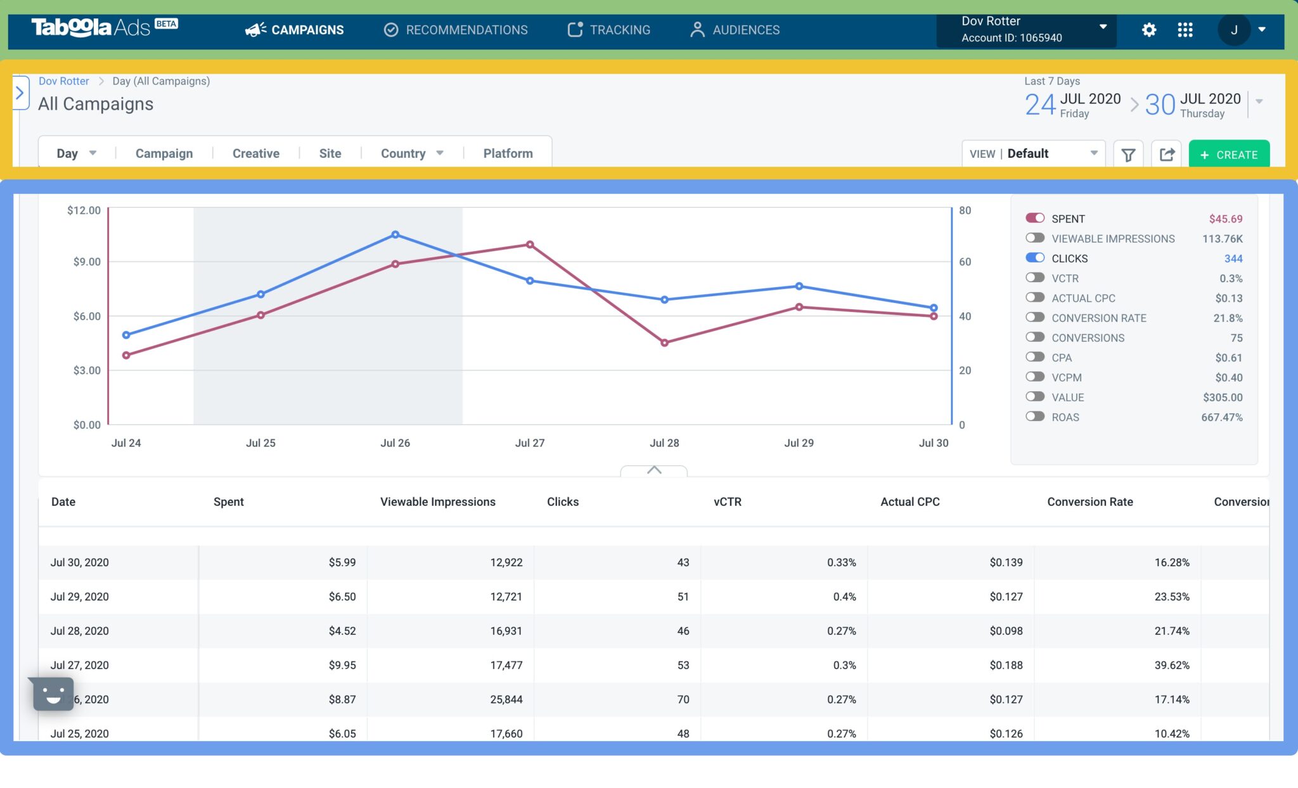Click the chatbot smiley icon
The height and width of the screenshot is (788, 1298).
pos(53,694)
